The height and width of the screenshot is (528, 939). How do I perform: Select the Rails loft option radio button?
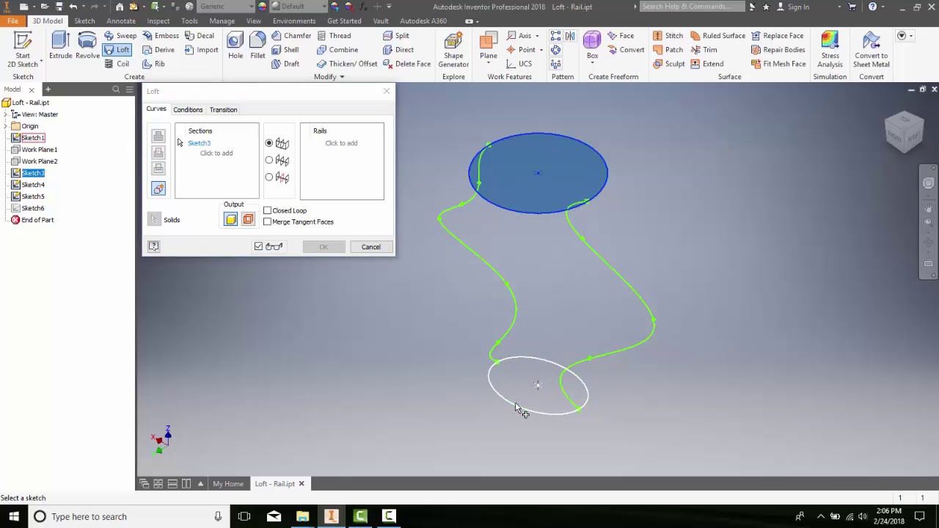(x=269, y=143)
